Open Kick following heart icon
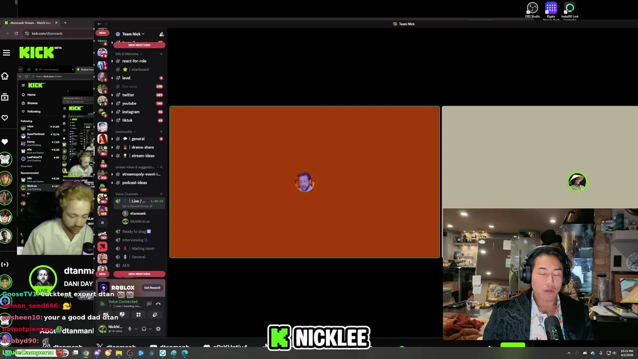Viewport: 638px width, 359px height. click(5, 118)
